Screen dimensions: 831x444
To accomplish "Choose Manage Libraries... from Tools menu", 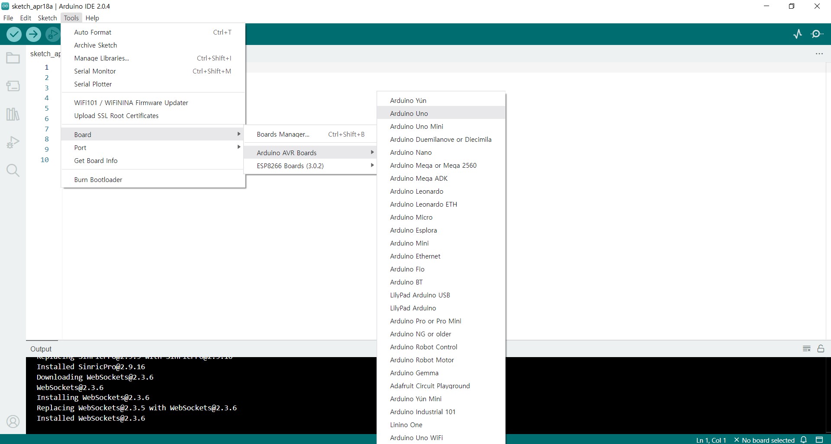I will click(153, 58).
